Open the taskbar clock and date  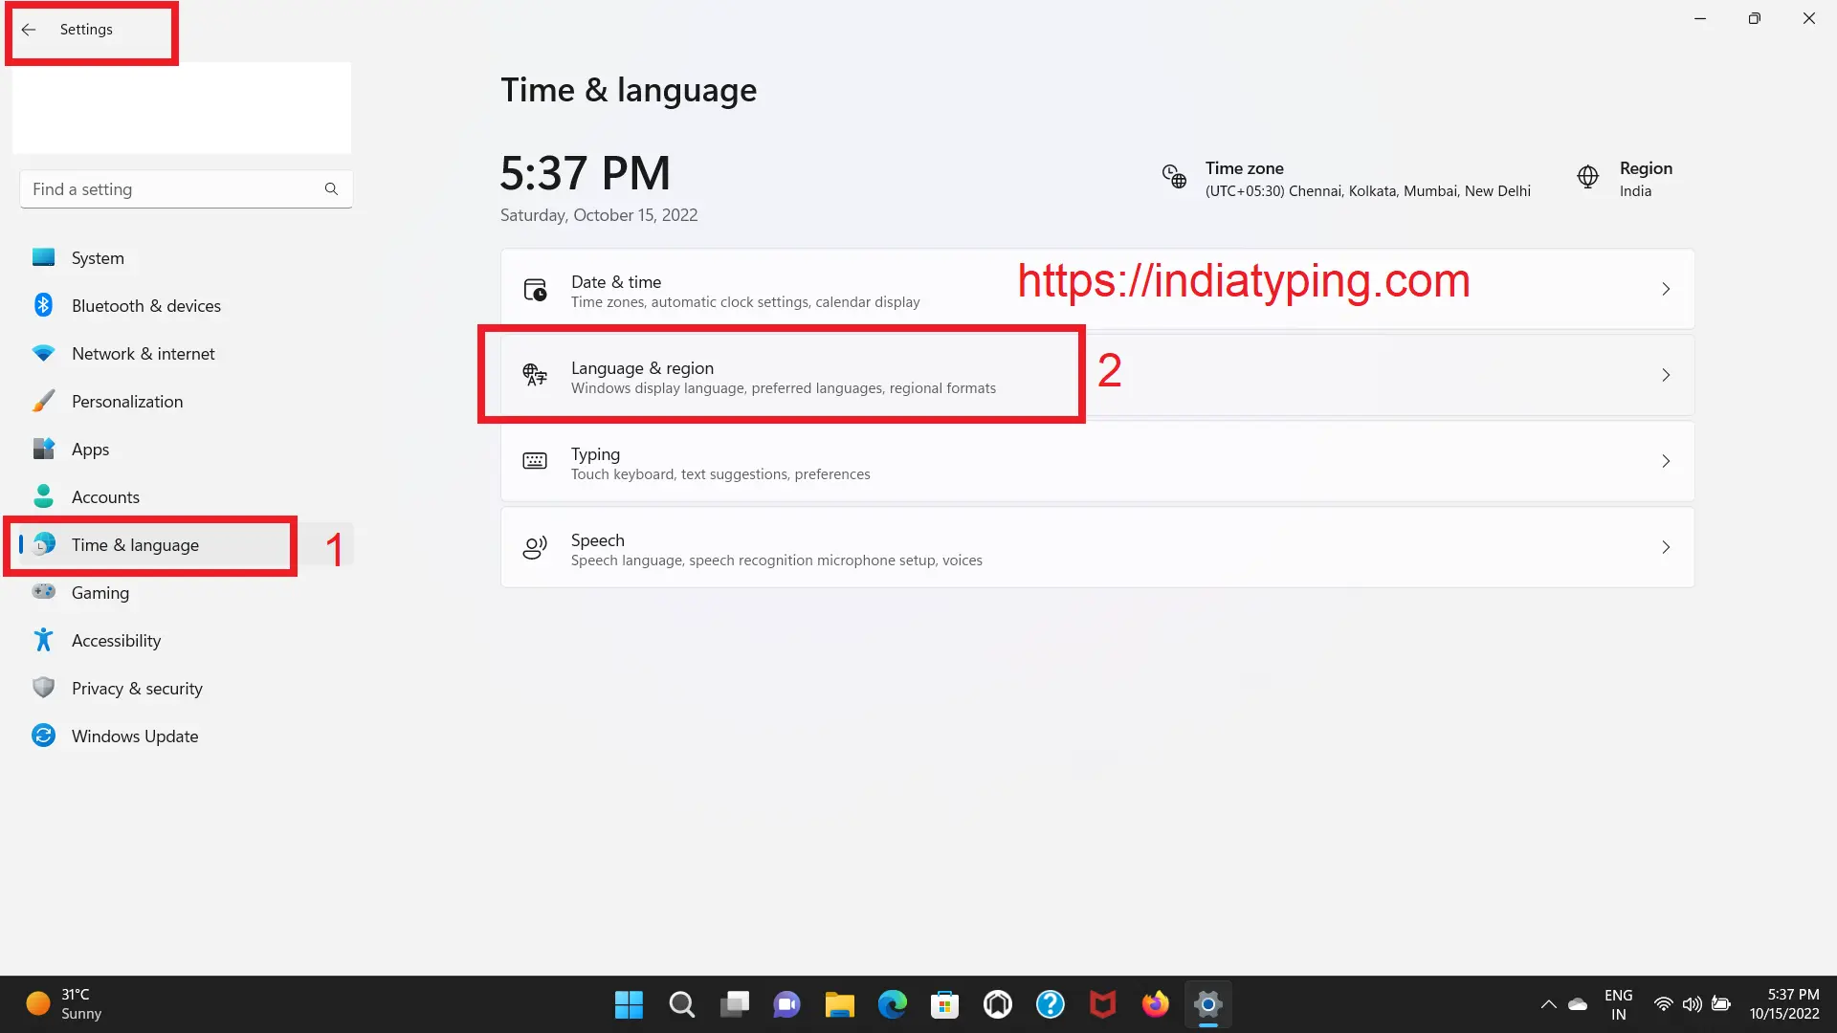tap(1783, 1004)
